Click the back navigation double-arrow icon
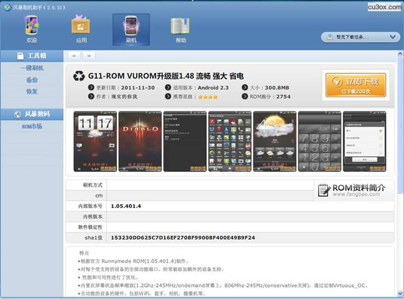 click(x=73, y=55)
